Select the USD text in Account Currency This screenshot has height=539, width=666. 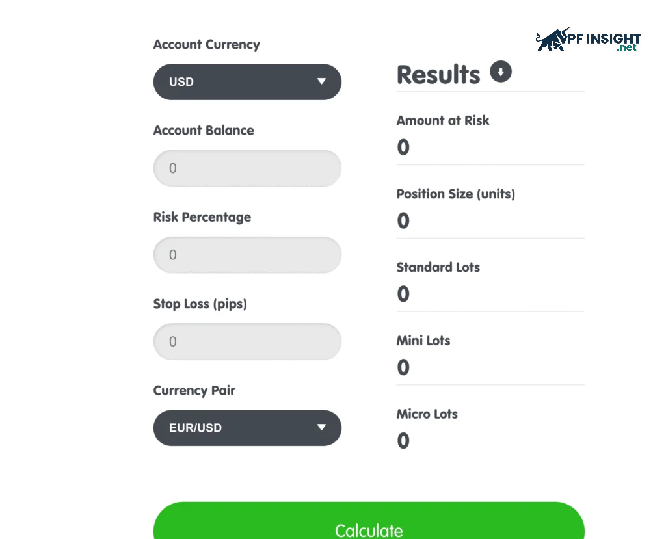181,82
